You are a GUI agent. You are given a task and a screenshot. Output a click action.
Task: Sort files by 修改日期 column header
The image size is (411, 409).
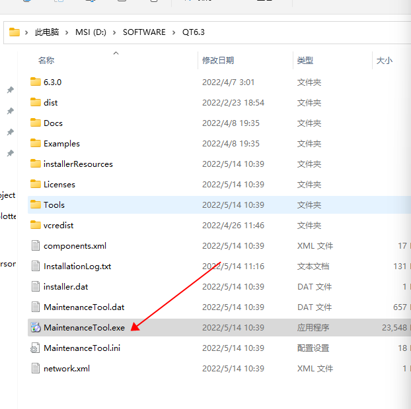(x=218, y=61)
